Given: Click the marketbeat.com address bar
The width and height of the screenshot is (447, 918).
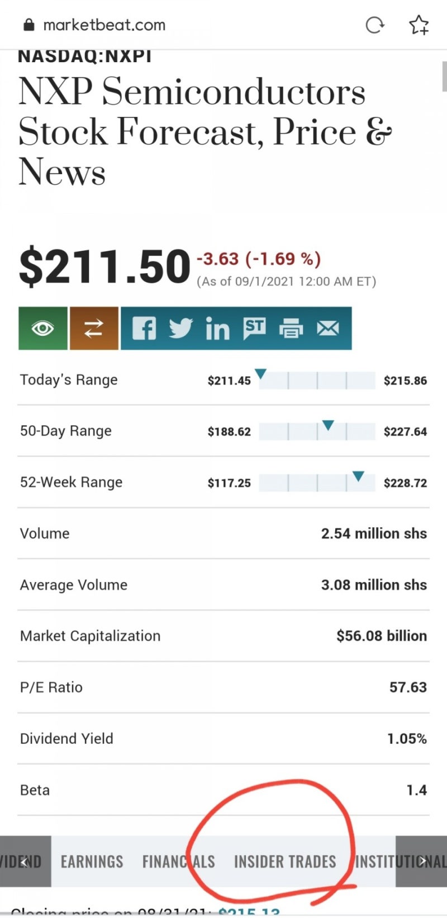Looking at the screenshot, I should point(104,25).
